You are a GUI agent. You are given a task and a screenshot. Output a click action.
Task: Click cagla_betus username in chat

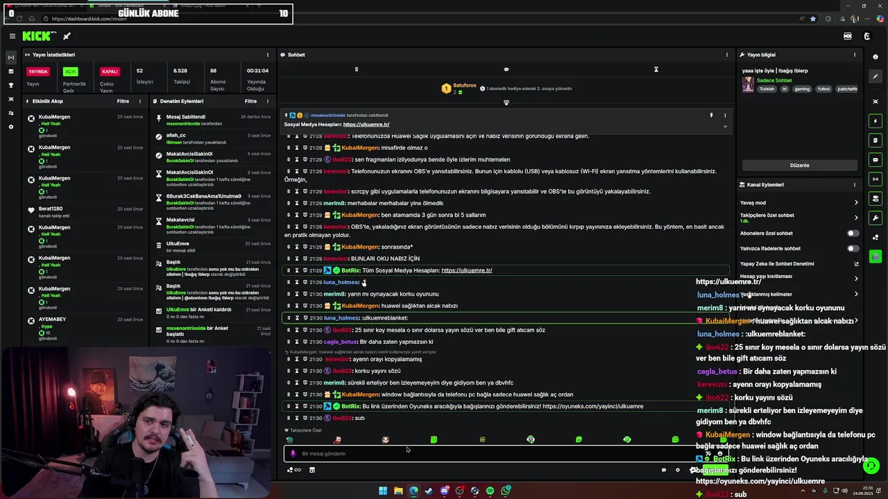[x=340, y=342]
